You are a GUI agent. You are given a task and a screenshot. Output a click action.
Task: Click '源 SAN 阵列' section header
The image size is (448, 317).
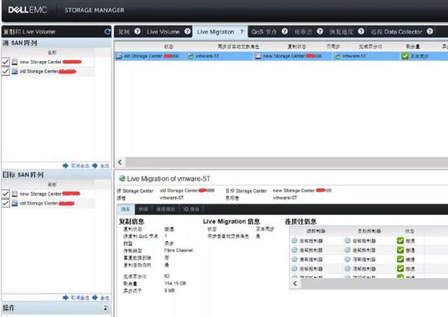[20, 43]
